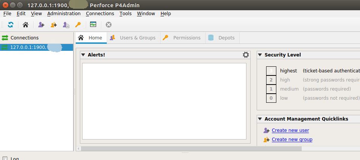The image size is (360, 160).
Task: Open the File menu
Action: pos(7,14)
